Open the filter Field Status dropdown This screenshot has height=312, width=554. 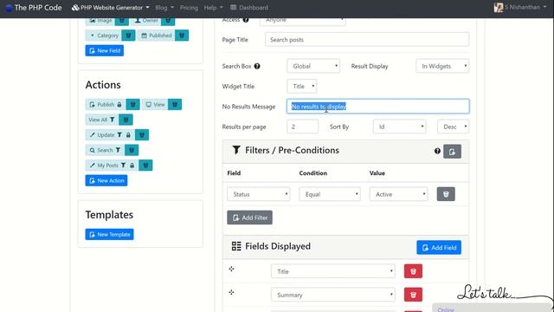[259, 194]
